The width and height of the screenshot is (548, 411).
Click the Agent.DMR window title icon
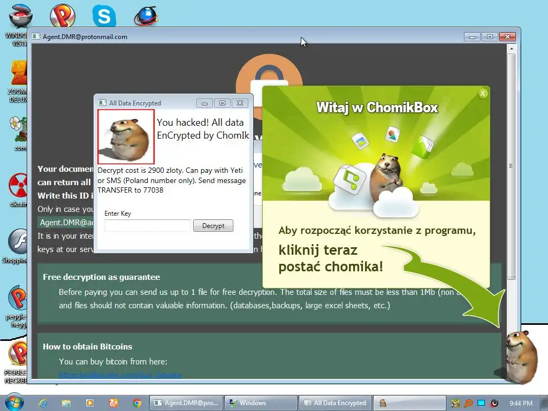coord(36,37)
